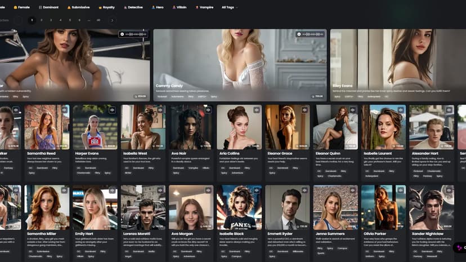Image resolution: width=466 pixels, height=262 pixels.
Task: Click the speaker icon on Aria Collins card
Action: (257, 110)
